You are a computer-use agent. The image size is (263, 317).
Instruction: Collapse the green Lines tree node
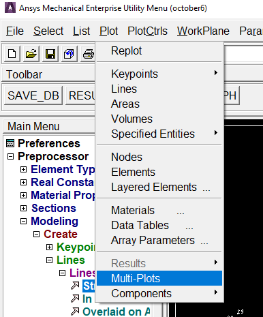pyautogui.click(x=49, y=260)
